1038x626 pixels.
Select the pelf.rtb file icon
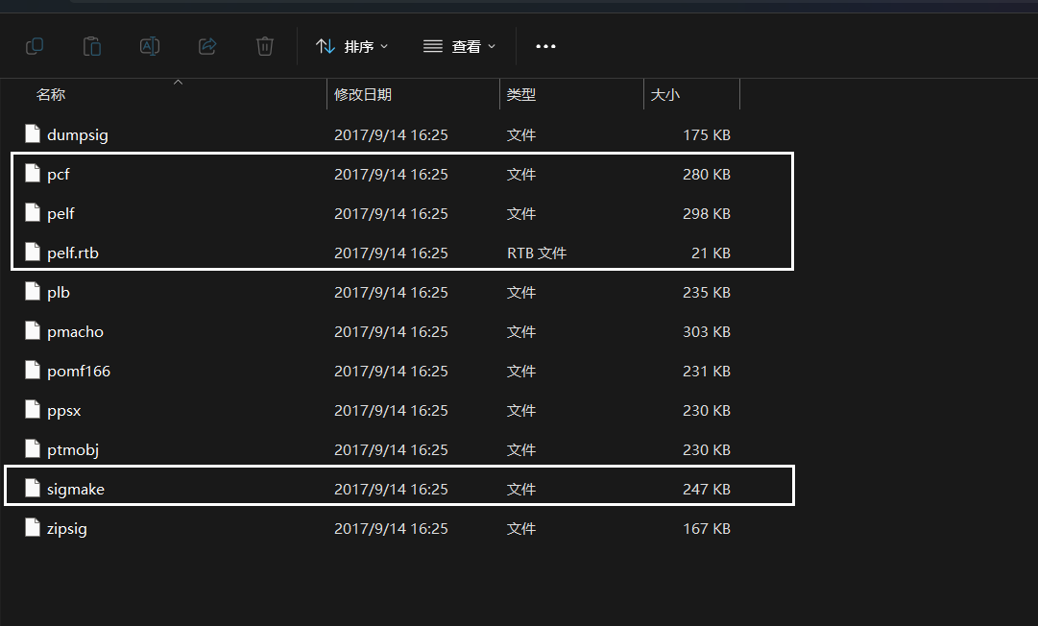pos(33,253)
